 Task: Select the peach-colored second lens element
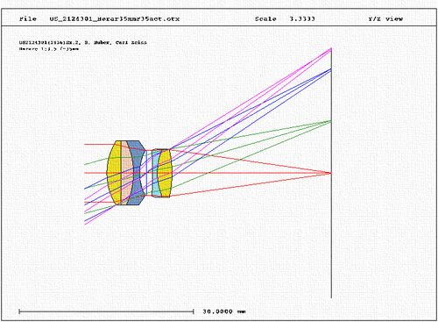(126, 173)
